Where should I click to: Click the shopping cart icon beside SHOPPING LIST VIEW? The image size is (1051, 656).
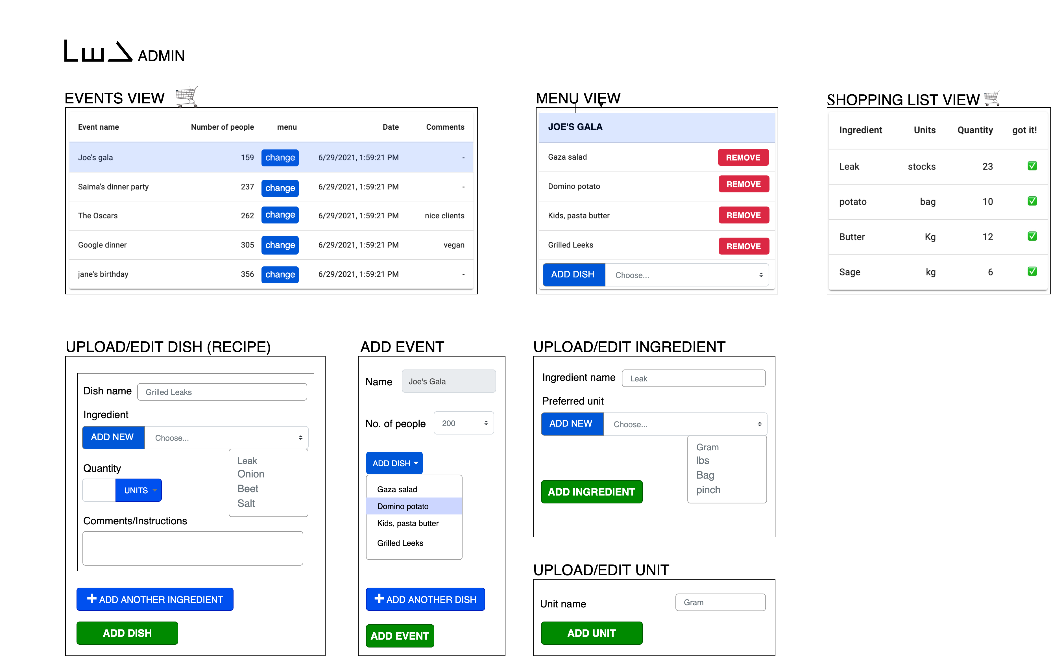[992, 98]
